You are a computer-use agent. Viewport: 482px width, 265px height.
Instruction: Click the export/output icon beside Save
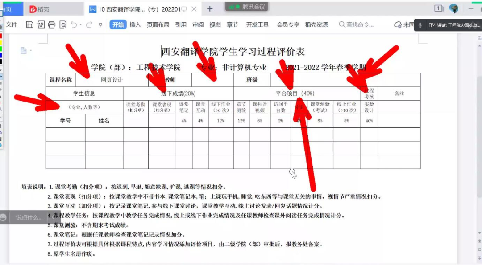[x=41, y=25]
